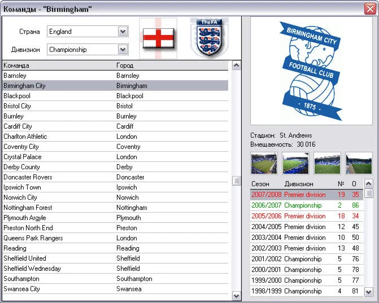
Task: Click the Birmingham City club logo
Action: point(311,71)
